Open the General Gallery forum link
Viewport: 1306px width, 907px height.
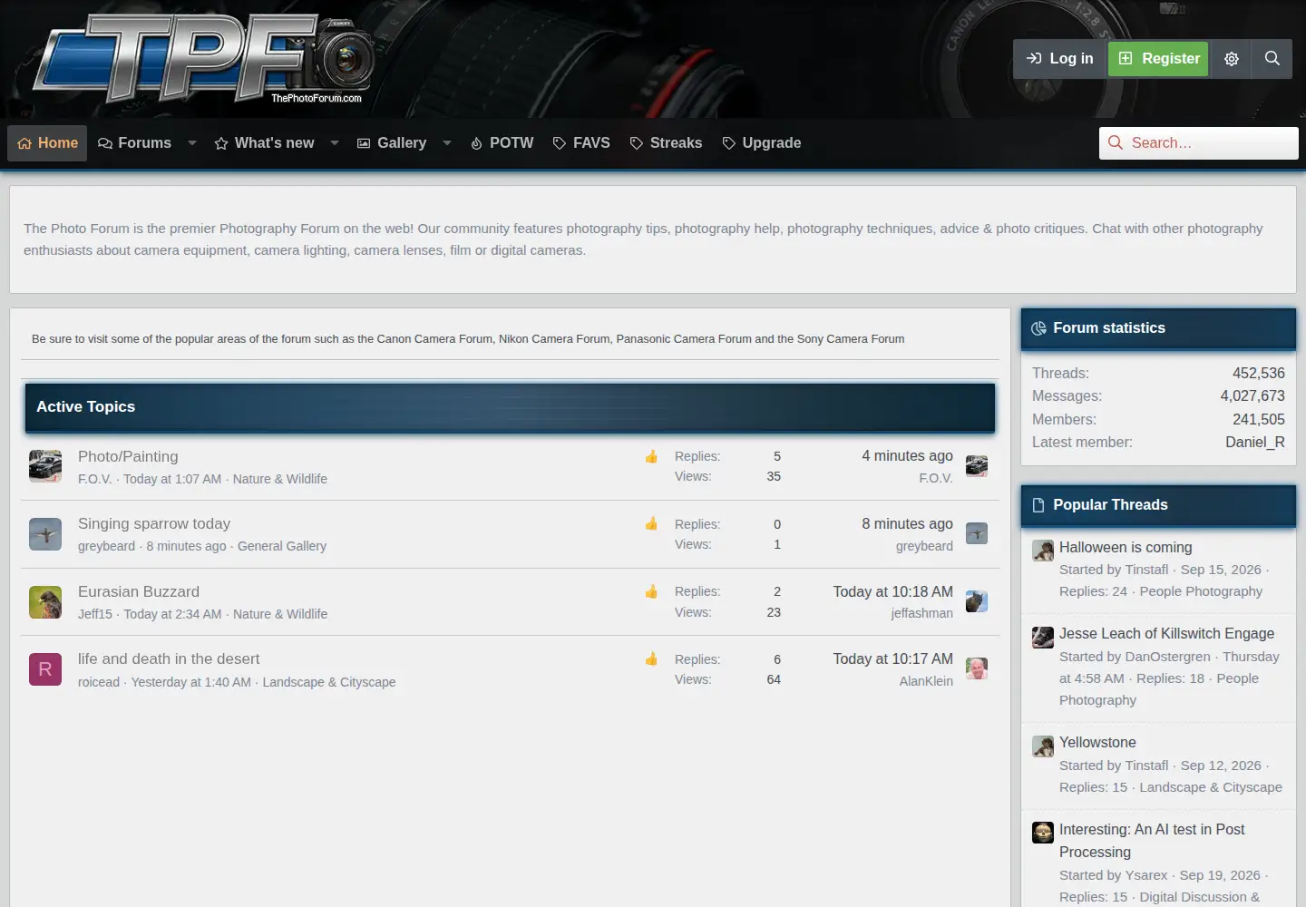282,546
